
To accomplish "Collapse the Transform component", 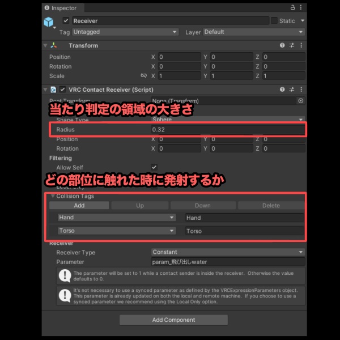I will [45, 45].
